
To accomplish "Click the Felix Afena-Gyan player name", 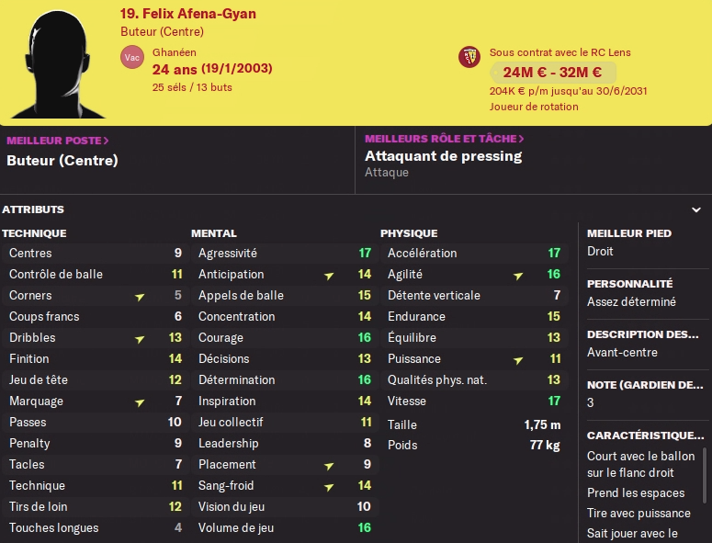I will [x=187, y=14].
